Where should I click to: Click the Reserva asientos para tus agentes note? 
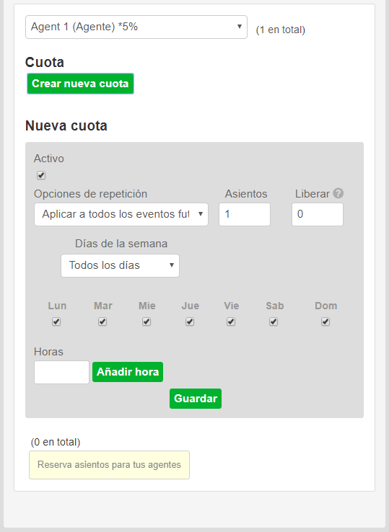tap(110, 465)
